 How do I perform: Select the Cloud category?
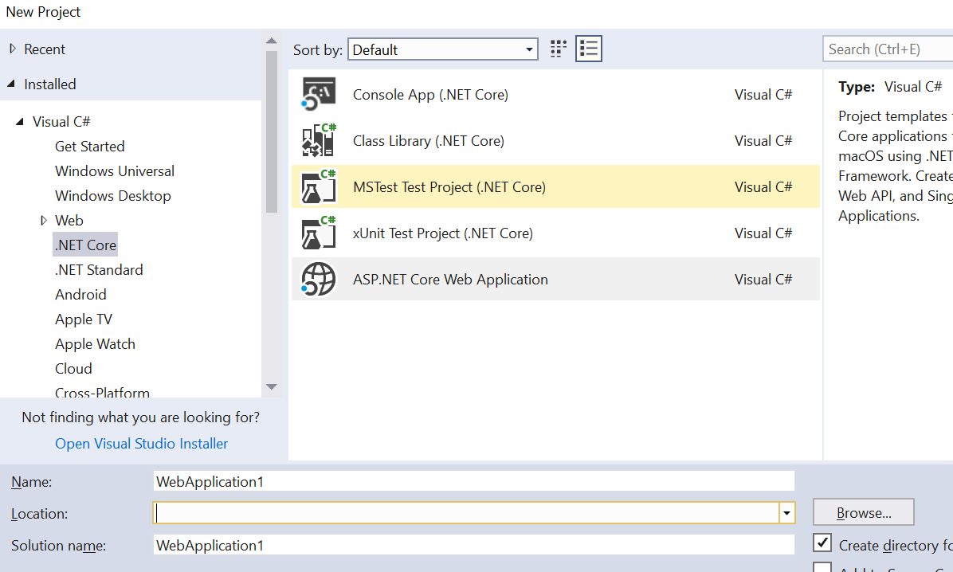tap(73, 368)
